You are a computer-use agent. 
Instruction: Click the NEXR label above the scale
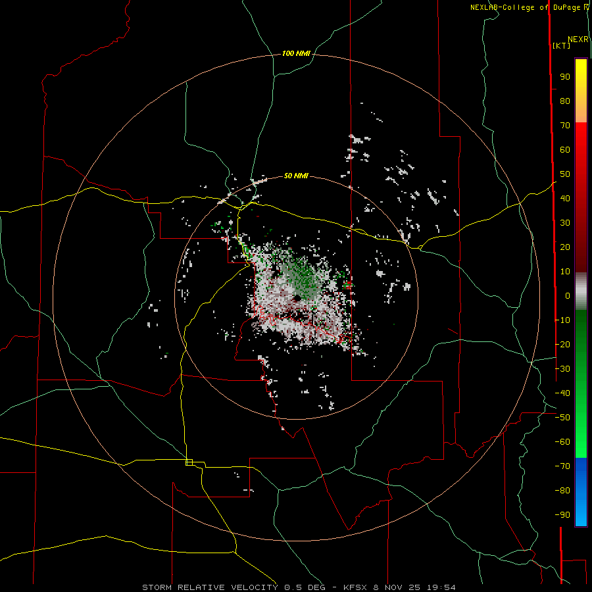[578, 39]
